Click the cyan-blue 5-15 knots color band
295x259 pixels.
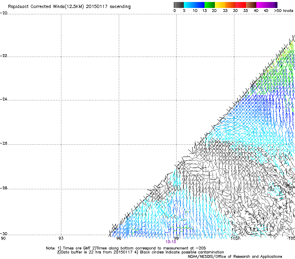[194, 5]
